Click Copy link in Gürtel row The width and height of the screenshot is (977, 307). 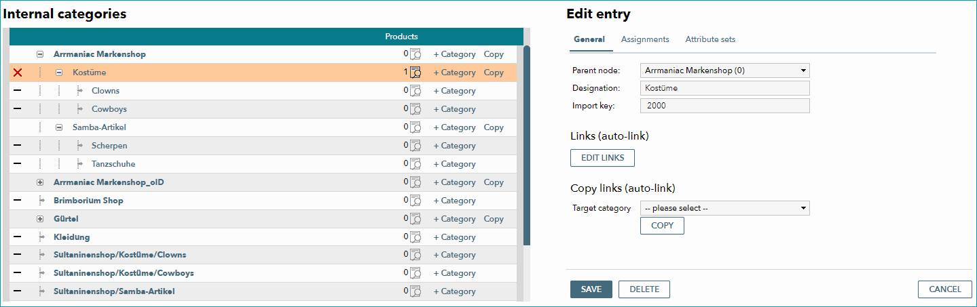coord(494,219)
